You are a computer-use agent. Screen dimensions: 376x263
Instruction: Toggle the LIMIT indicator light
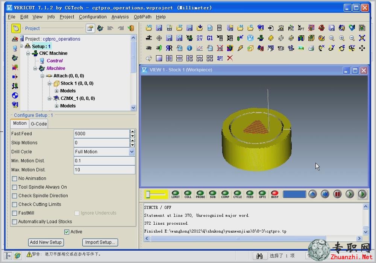pyautogui.click(x=176, y=194)
